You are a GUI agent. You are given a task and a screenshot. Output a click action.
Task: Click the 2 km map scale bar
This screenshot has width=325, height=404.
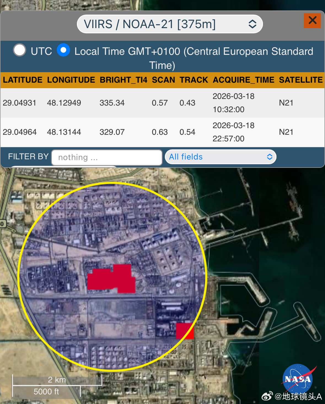57,380
